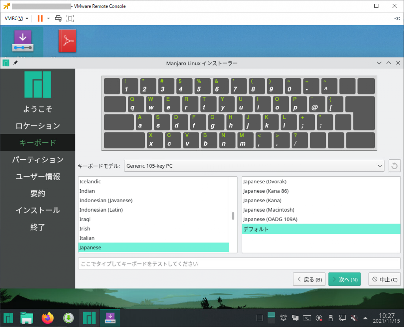Collapse VMware toolbar with double-chevron icon
The width and height of the screenshot is (404, 327).
tap(397, 18)
